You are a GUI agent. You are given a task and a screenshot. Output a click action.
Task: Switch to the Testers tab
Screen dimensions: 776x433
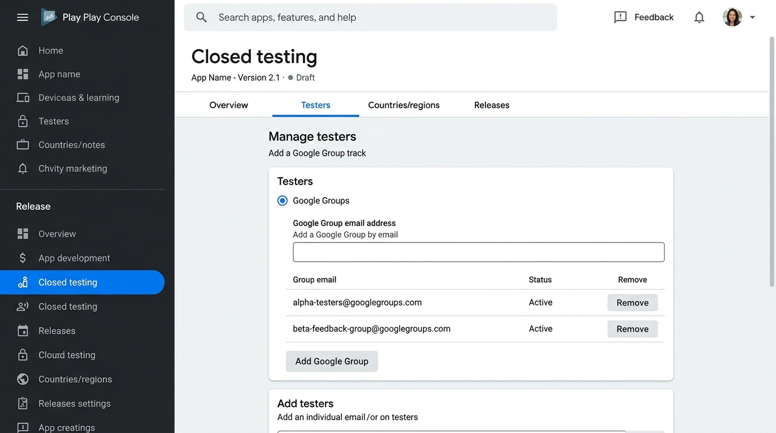(316, 105)
